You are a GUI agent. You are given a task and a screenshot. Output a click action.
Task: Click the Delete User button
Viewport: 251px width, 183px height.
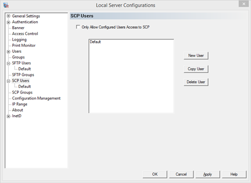(196, 82)
